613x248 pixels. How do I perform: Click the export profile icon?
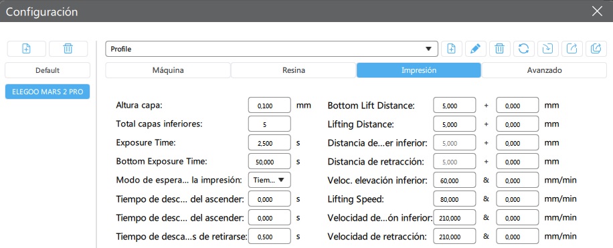(572, 49)
